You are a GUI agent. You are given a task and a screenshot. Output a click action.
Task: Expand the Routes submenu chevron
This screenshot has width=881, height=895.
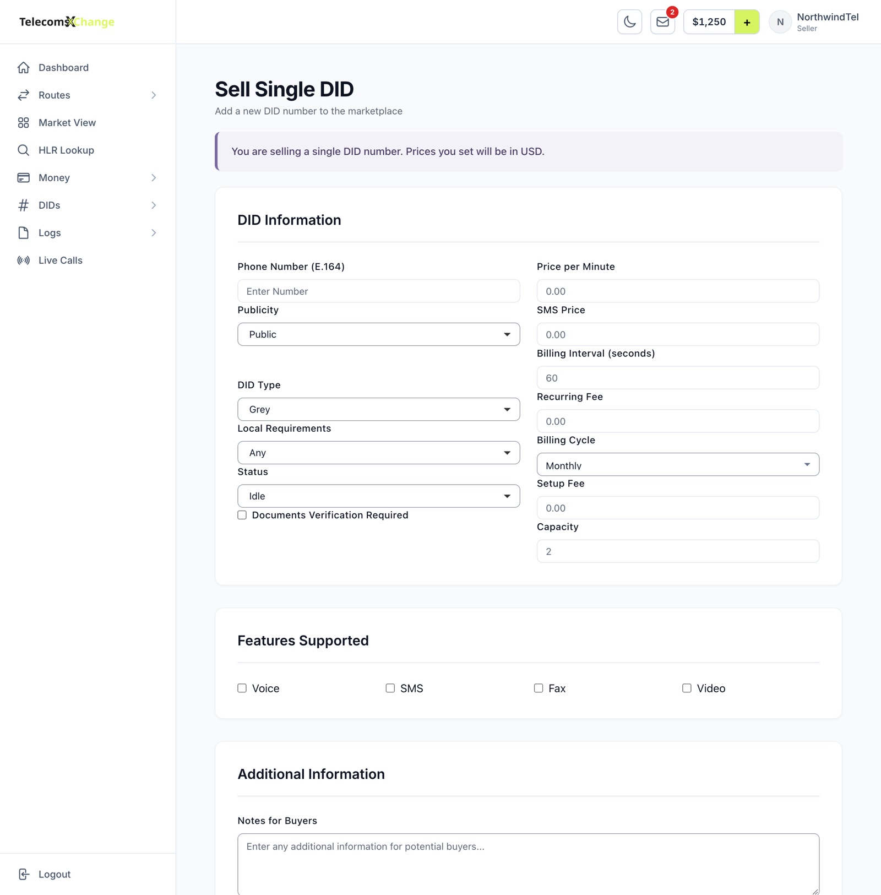(x=154, y=95)
